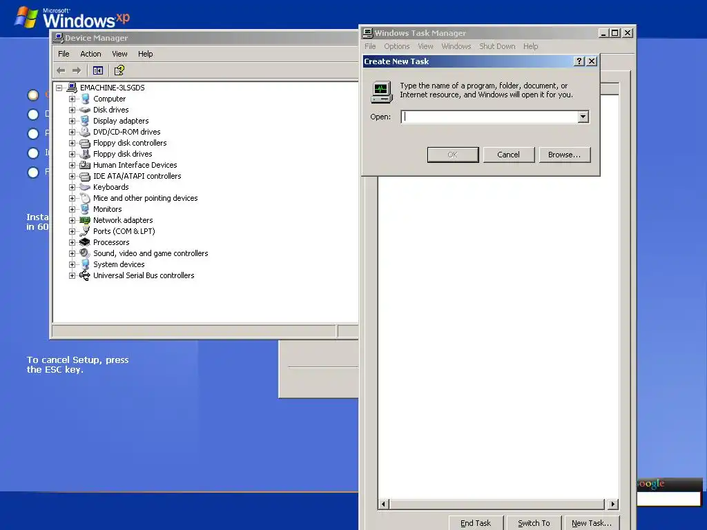This screenshot has height=530, width=707.
Task: Expand the Universal Serial Bus controllers node
Action: pyautogui.click(x=72, y=275)
